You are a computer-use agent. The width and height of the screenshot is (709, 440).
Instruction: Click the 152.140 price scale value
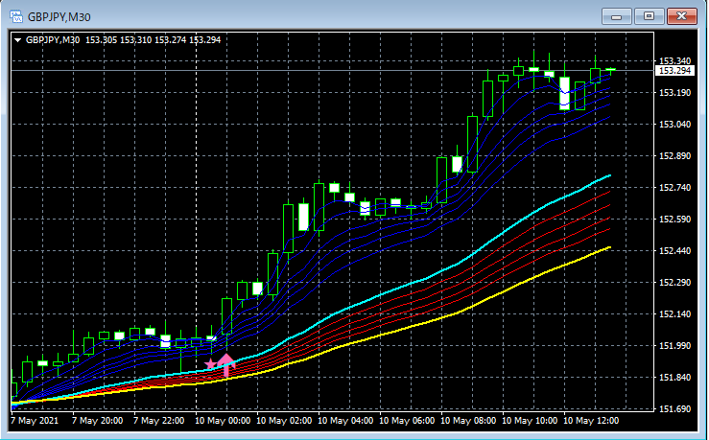pos(674,314)
